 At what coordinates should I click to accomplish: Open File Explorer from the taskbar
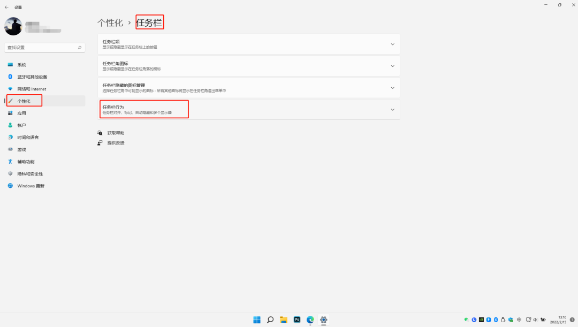coord(284,320)
